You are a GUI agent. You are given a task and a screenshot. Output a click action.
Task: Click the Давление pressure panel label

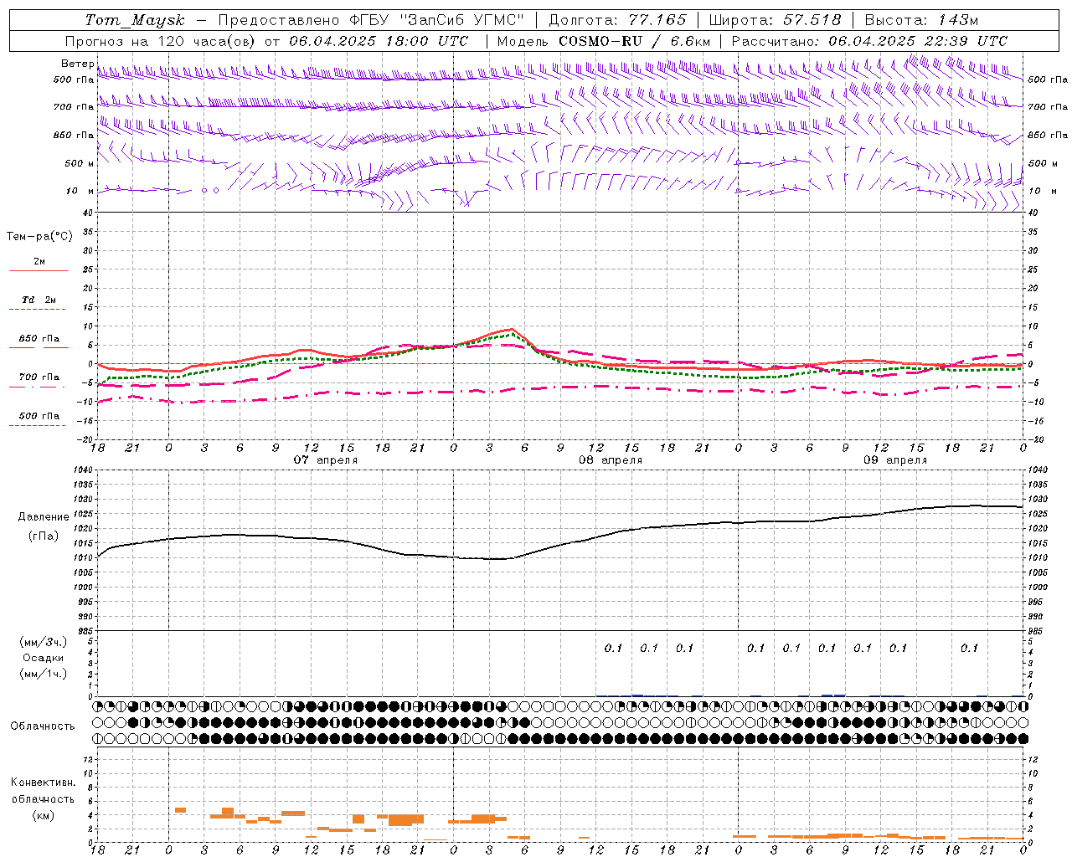(x=44, y=517)
